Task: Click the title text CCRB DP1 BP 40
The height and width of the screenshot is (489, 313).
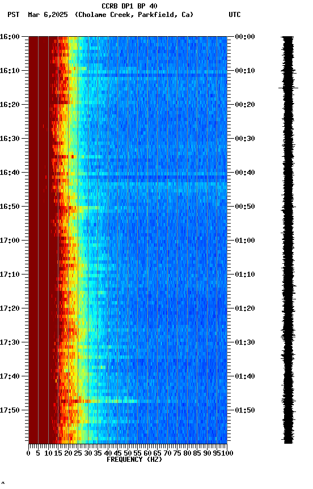Action: coord(129,6)
